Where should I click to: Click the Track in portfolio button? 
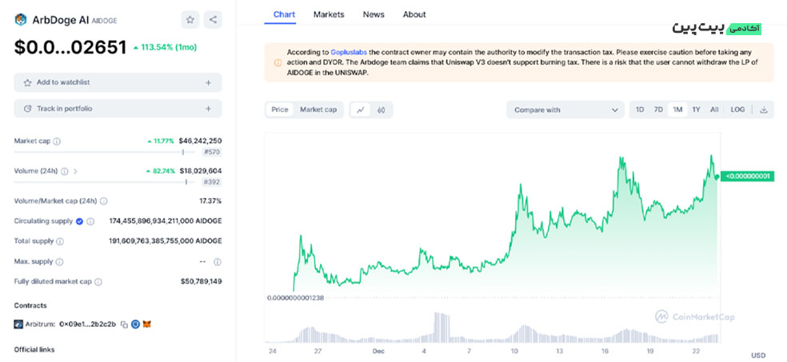pyautogui.click(x=118, y=109)
